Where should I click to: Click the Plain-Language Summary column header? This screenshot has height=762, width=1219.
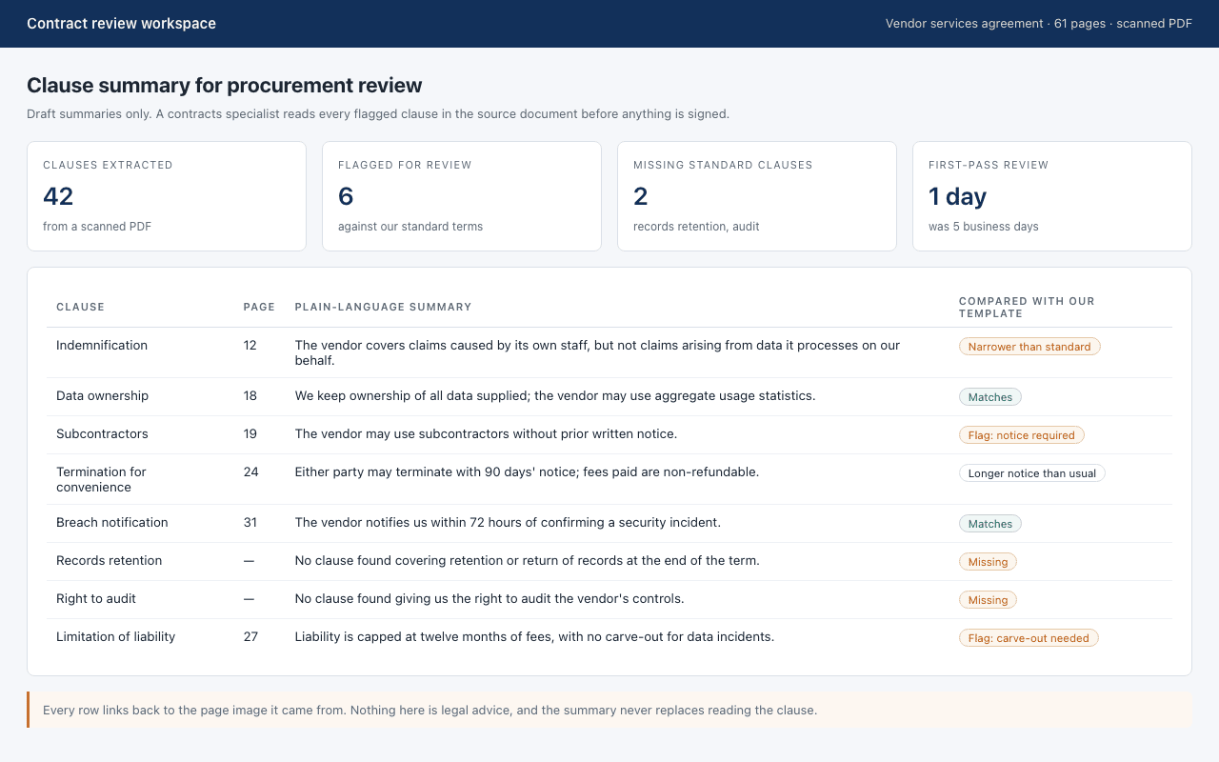[383, 308]
